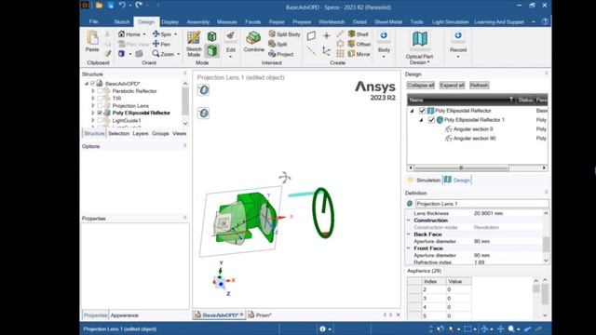Screen dimensions: 596x335
Task: Click the Structure tree vertical scrollbar
Action: point(185,101)
